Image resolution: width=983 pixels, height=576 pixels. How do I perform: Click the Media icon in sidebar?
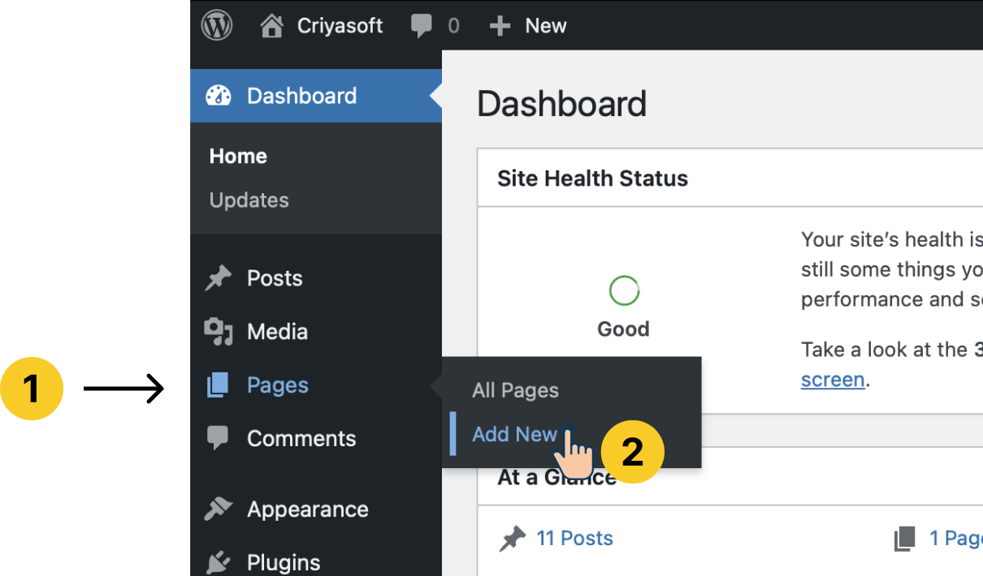click(218, 331)
